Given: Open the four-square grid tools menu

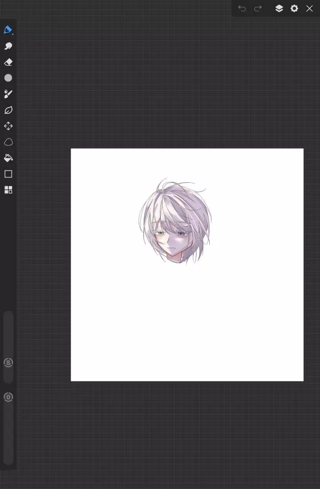Looking at the screenshot, I should pyautogui.click(x=8, y=190).
